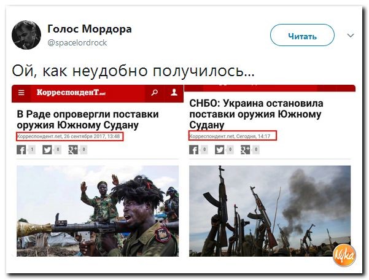Open Голос Мордора profile name
The image size is (369, 280).
pos(90,29)
